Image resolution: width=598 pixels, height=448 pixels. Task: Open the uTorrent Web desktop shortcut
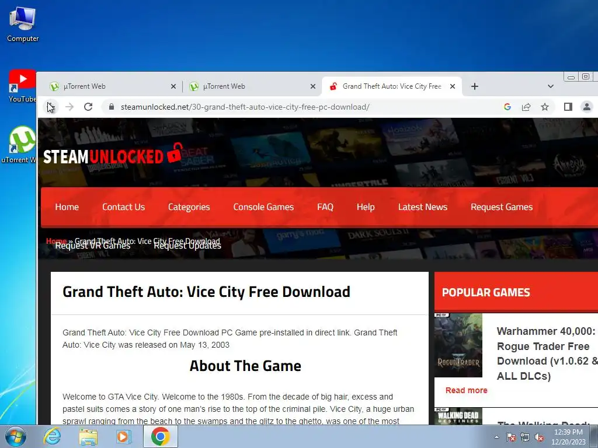(20, 145)
